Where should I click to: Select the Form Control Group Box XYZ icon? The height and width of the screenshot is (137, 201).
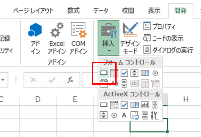point(104,83)
